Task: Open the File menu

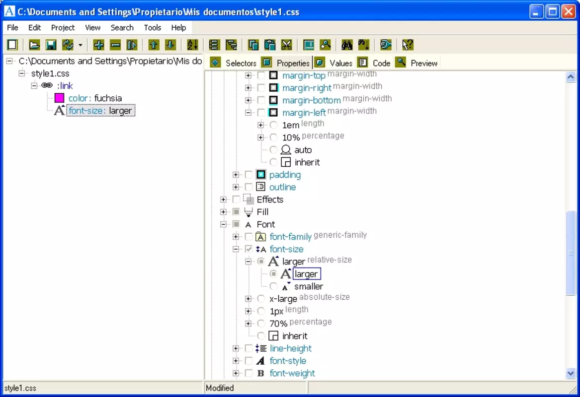Action: [x=12, y=28]
